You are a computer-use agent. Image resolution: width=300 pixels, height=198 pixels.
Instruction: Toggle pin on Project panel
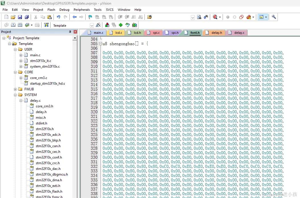click(x=70, y=32)
